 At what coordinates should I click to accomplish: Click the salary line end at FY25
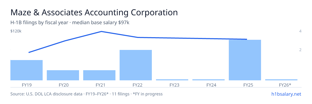coord(246,39)
